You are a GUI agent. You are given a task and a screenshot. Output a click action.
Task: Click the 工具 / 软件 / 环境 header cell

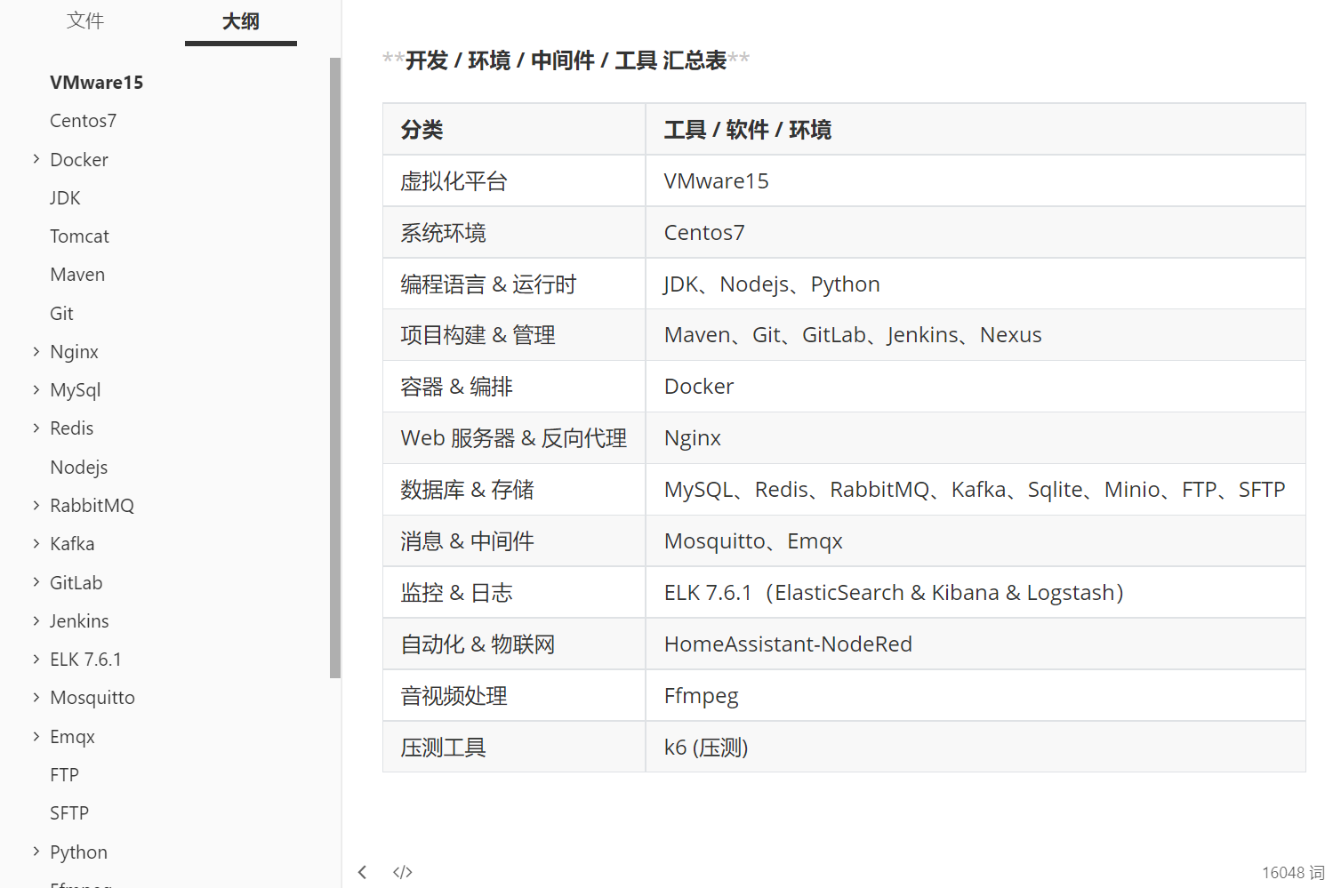[x=976, y=130]
